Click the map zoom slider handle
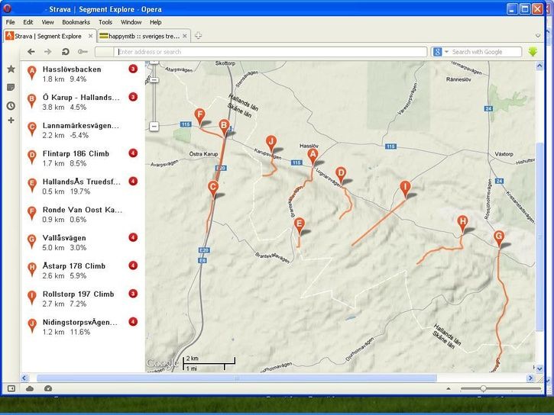The width and height of the screenshot is (554, 415). point(154,80)
